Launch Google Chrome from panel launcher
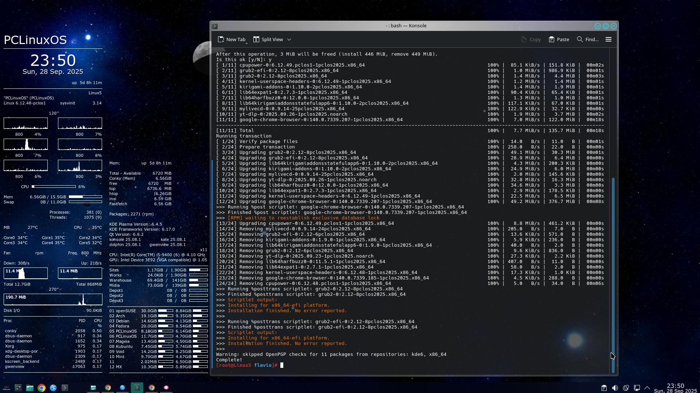Screen dimensions: 700x393 (x=41, y=388)
